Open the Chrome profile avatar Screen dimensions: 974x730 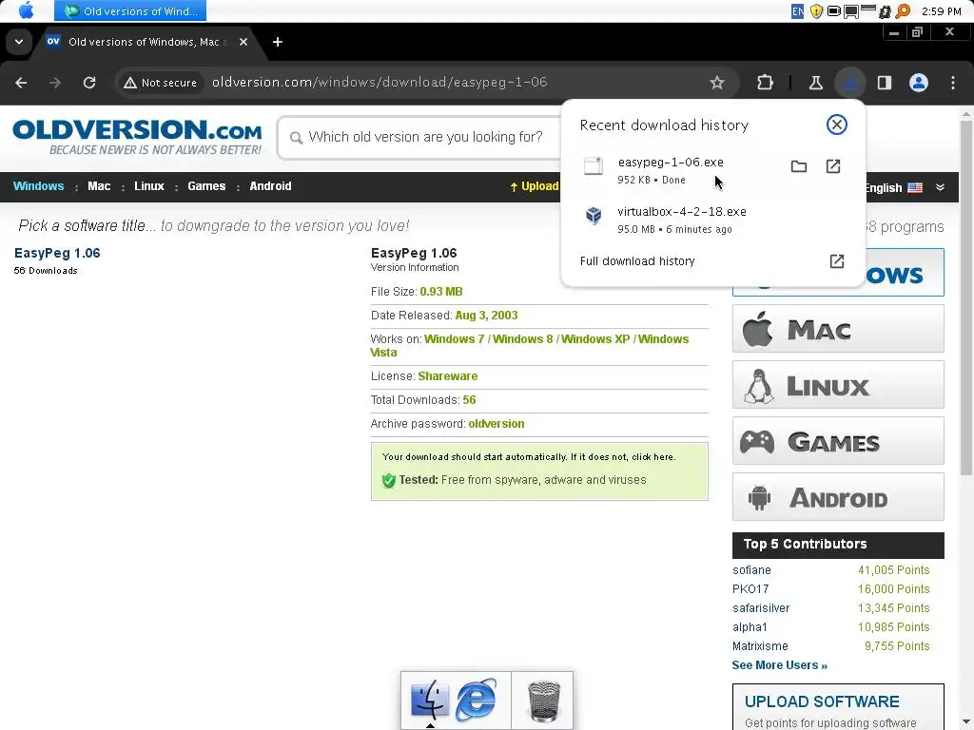[x=919, y=83]
